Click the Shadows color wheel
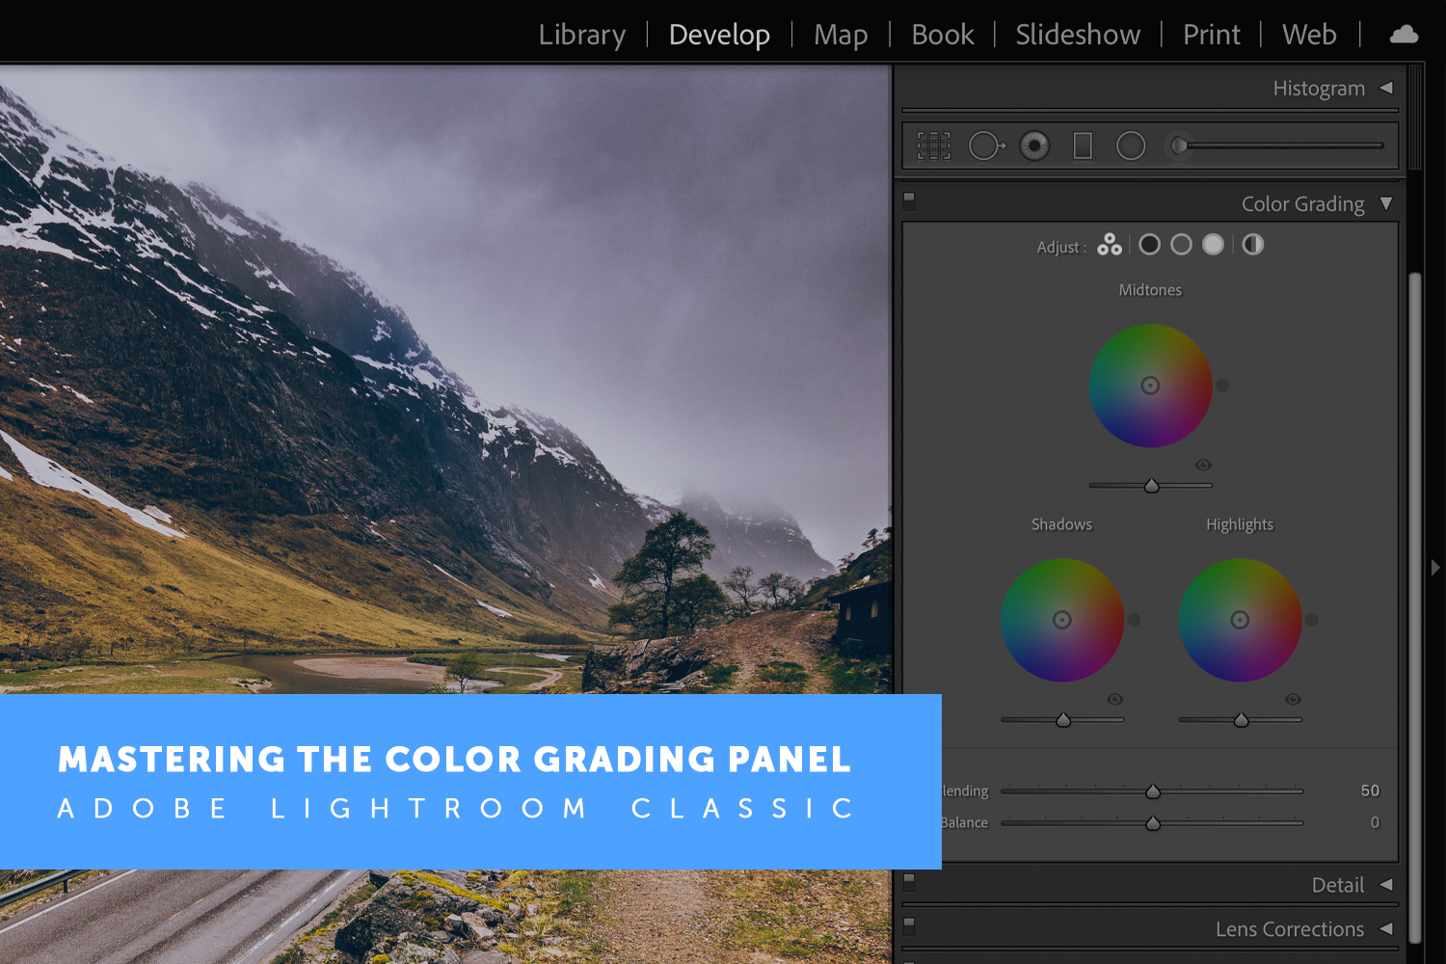The image size is (1446, 964). (1062, 620)
